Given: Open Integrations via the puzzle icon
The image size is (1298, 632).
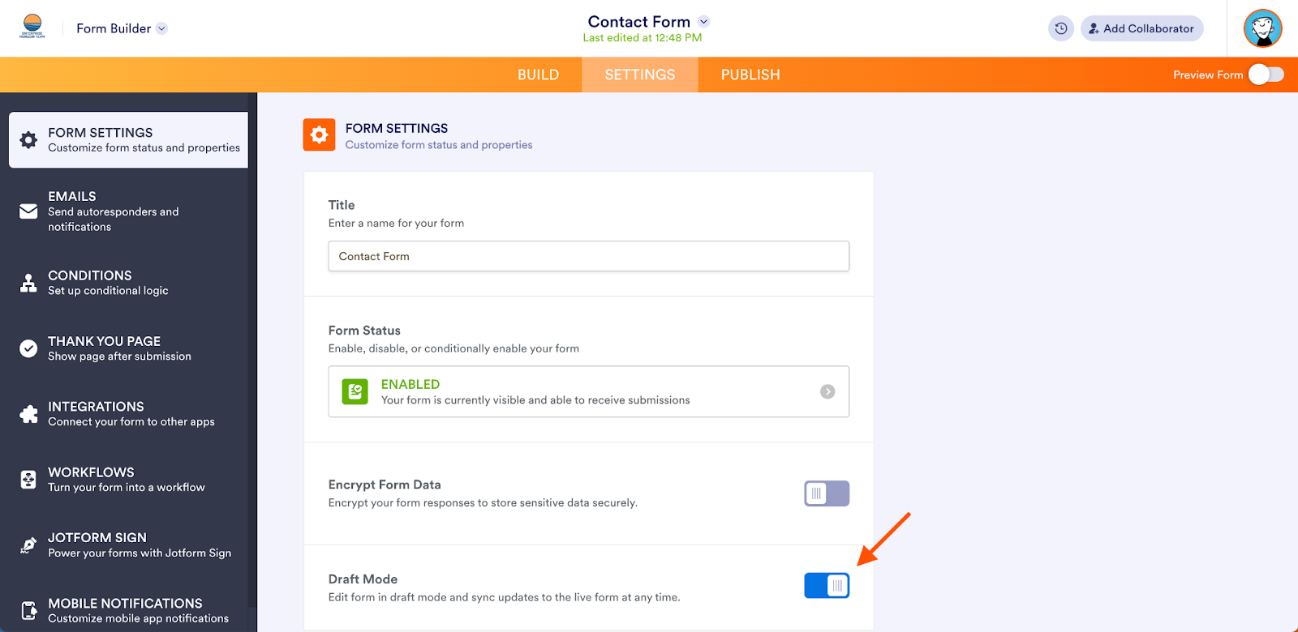Looking at the screenshot, I should [28, 414].
